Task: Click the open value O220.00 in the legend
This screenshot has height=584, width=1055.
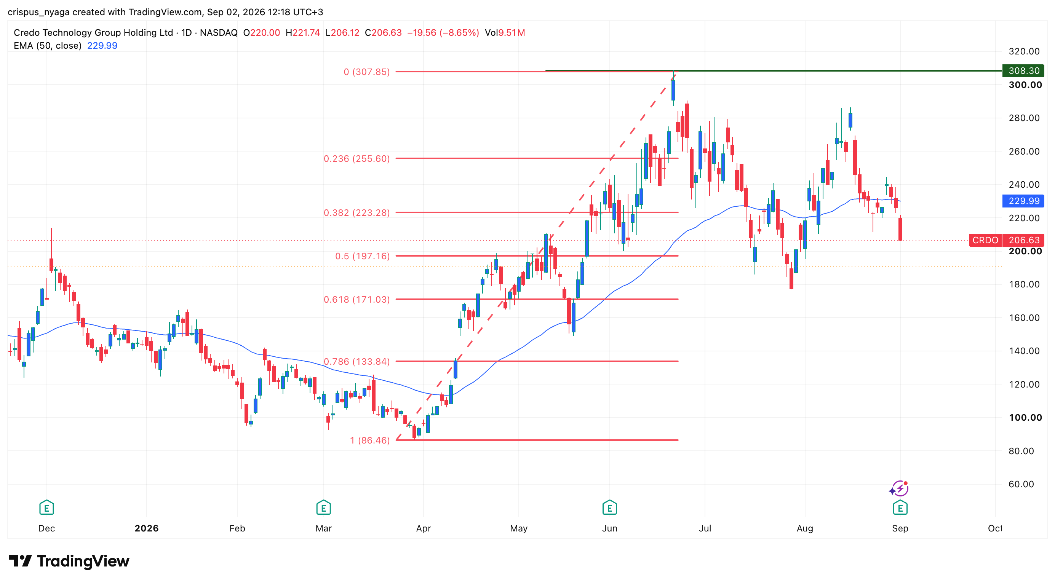Action: pyautogui.click(x=262, y=33)
